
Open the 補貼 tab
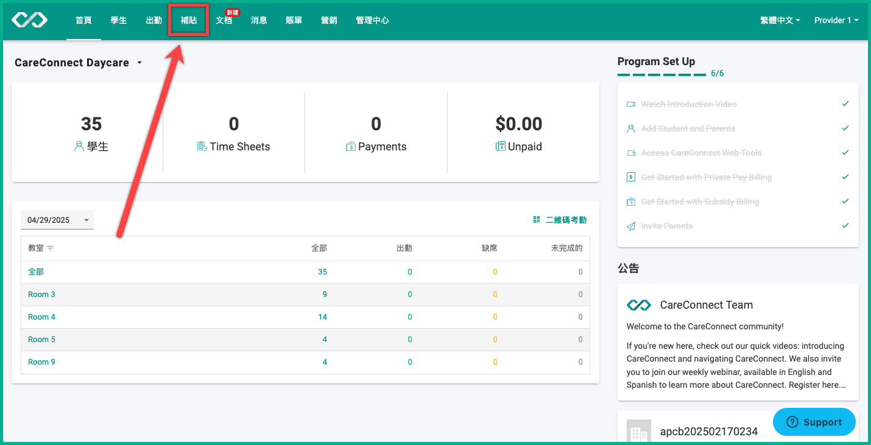[189, 20]
